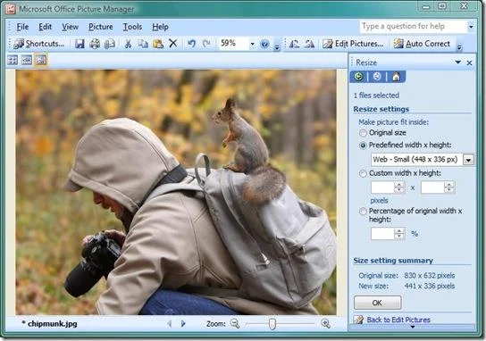Expand the Formatting toolbar options arrow
486x341 pixels.
pyautogui.click(x=460, y=46)
